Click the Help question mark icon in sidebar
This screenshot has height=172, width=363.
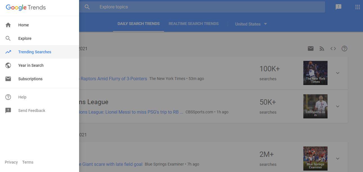(8, 97)
